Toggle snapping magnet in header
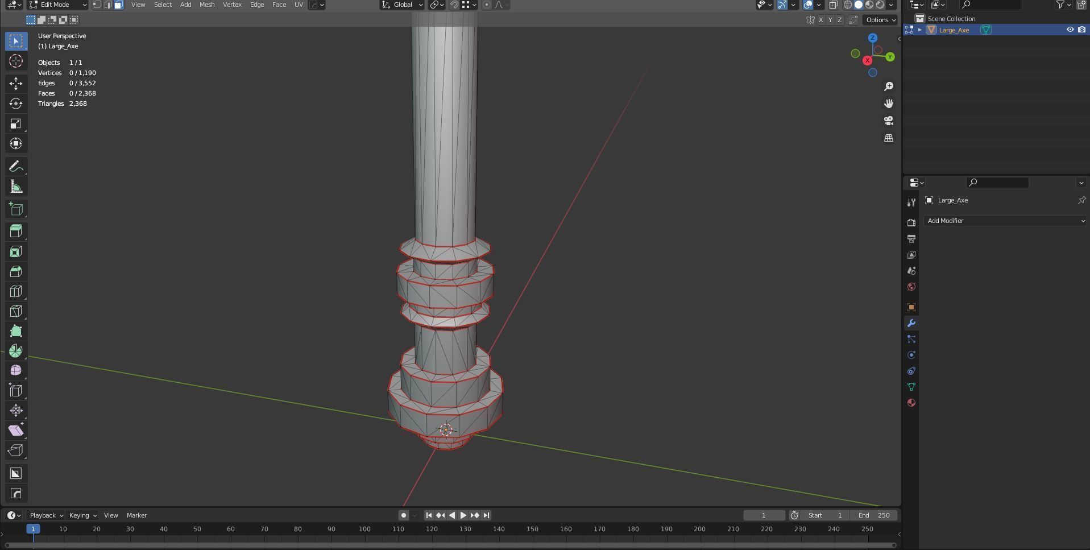Screen dimensions: 1090x550 pyautogui.click(x=454, y=5)
